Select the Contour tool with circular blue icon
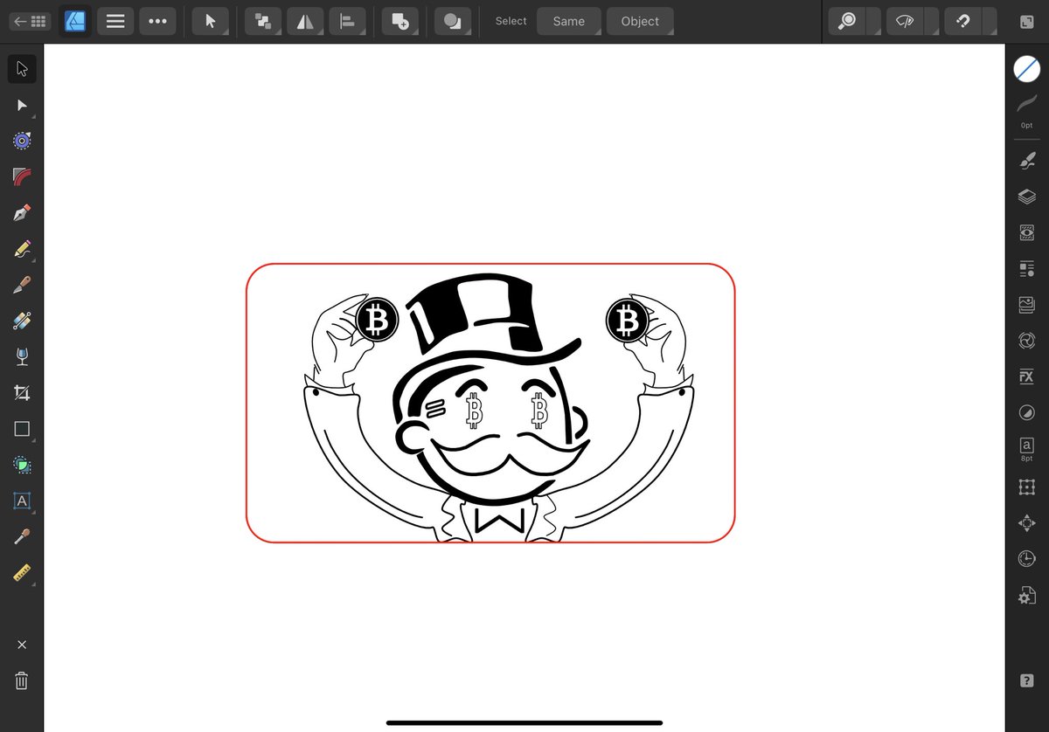The height and width of the screenshot is (732, 1049). [22, 141]
